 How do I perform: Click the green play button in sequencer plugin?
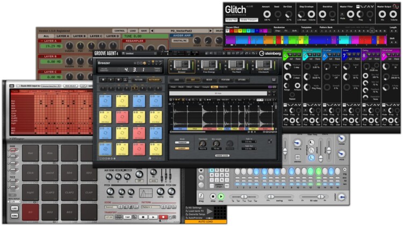221,197
